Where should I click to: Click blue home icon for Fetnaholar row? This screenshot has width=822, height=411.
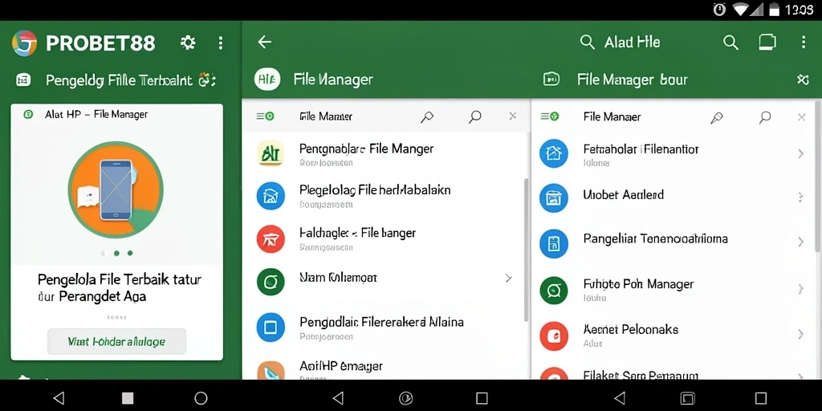tap(554, 153)
